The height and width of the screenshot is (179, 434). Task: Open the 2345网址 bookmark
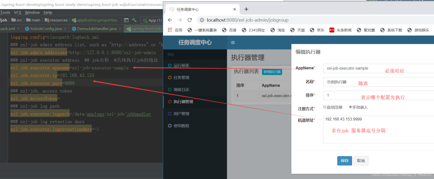[253, 30]
